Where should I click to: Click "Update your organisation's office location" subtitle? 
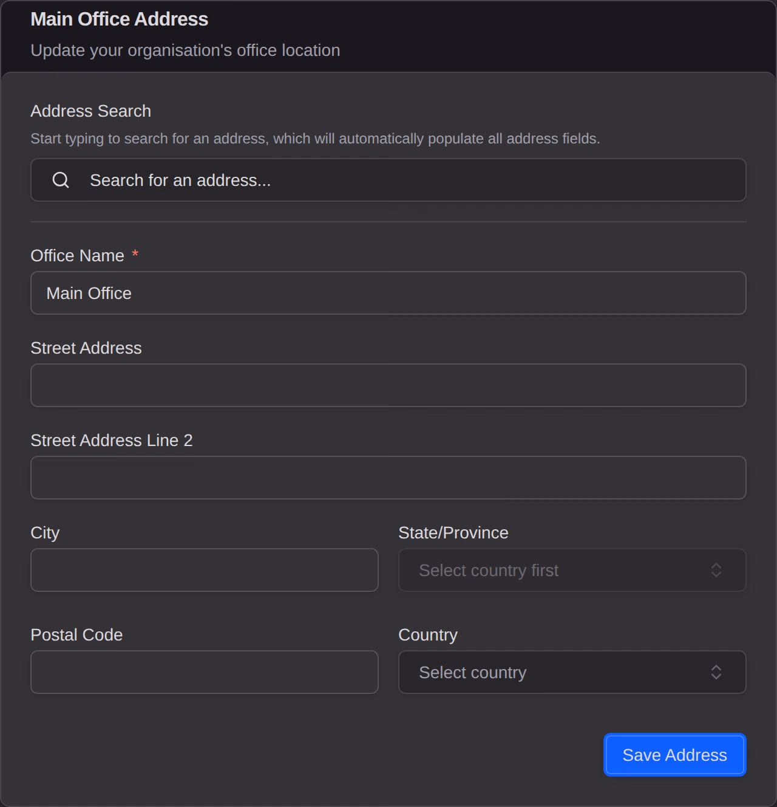(185, 50)
